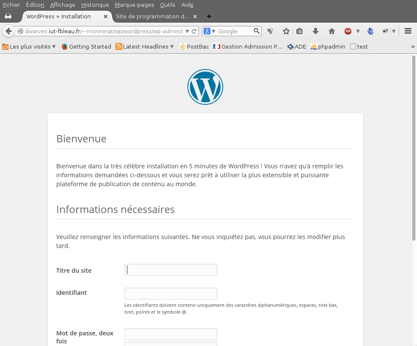Close the WordPress Installation tab
The image size is (417, 346).
coord(106,17)
